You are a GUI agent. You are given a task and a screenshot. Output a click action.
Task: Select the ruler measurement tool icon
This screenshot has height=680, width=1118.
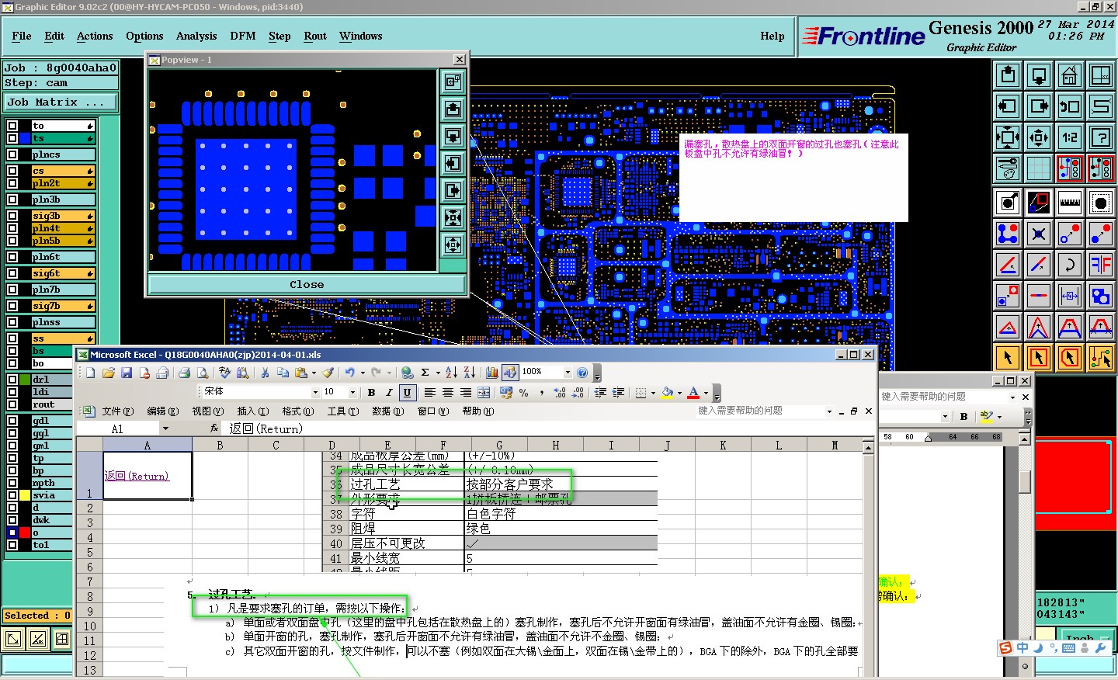coord(1070,203)
